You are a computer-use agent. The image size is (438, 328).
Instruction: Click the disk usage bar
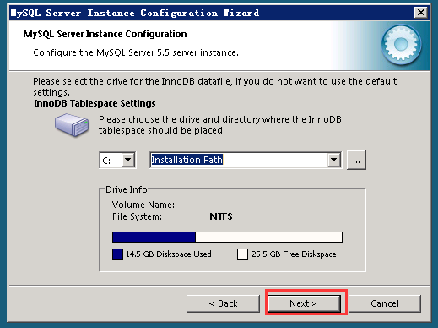coord(227,237)
